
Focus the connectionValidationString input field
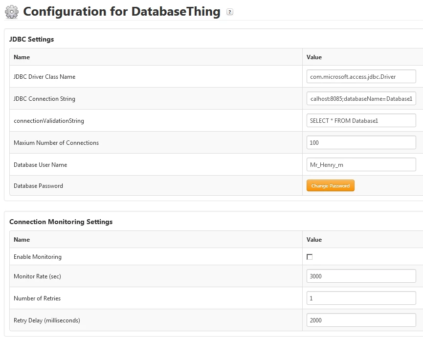(x=361, y=121)
